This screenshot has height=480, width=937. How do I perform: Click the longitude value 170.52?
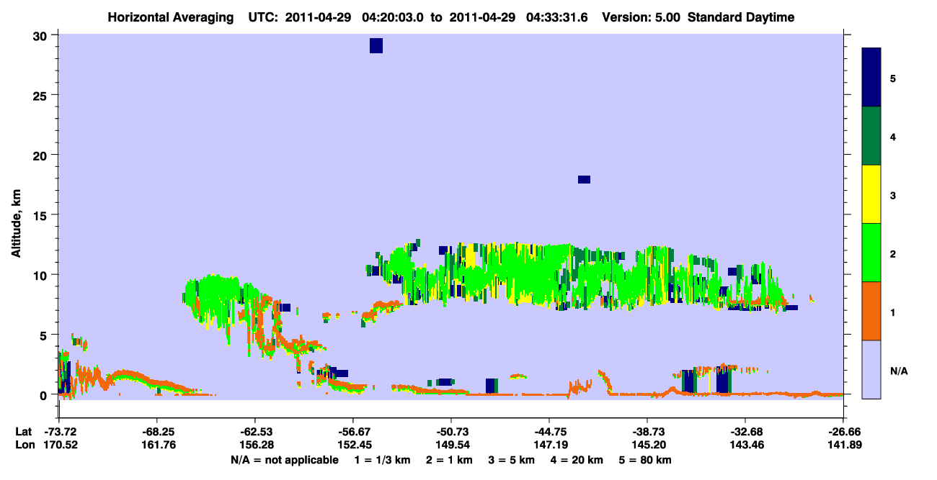59,445
